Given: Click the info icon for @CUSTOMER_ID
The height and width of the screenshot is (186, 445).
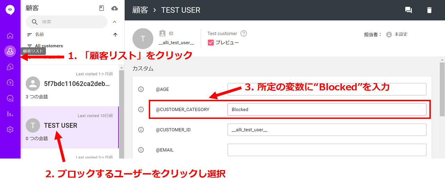Looking at the screenshot, I should [x=141, y=130].
